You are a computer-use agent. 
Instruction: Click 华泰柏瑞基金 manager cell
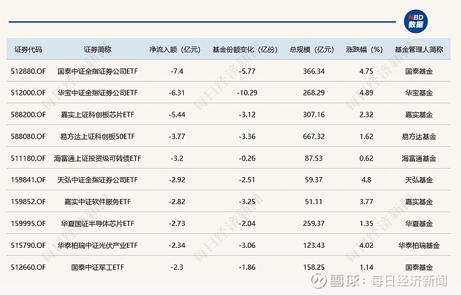click(419, 246)
